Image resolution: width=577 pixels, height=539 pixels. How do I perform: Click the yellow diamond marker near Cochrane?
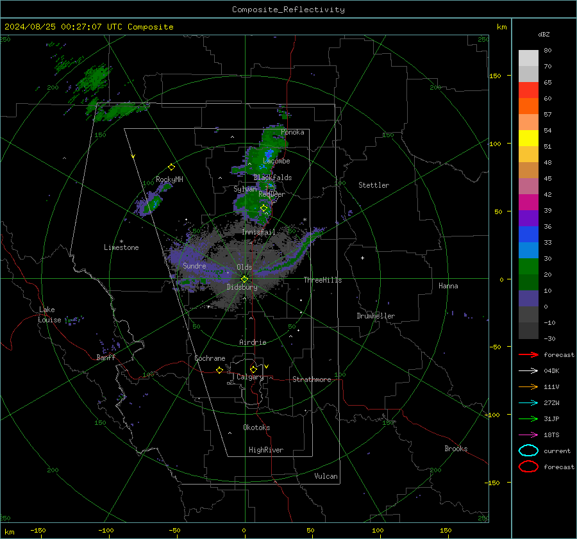[219, 370]
